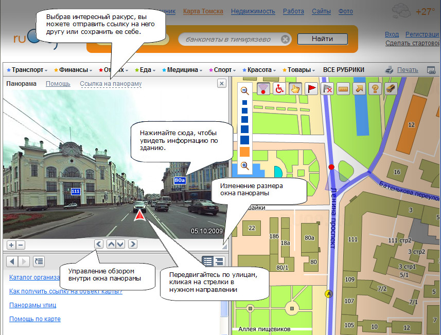
Task: Switch to the compact list view toggle
Action: pos(208,261)
